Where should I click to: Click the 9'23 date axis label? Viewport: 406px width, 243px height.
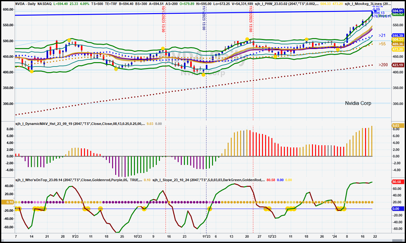point(75,237)
